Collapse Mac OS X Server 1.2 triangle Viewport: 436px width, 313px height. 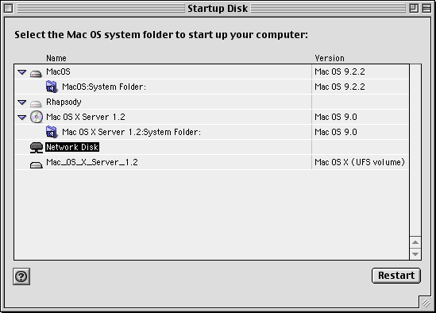21,118
